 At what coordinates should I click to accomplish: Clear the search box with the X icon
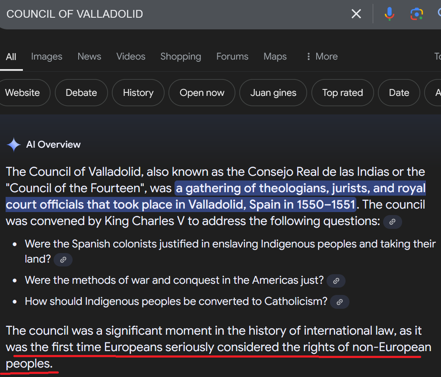[356, 14]
